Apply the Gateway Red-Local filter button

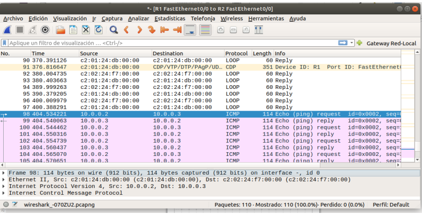tap(391, 43)
